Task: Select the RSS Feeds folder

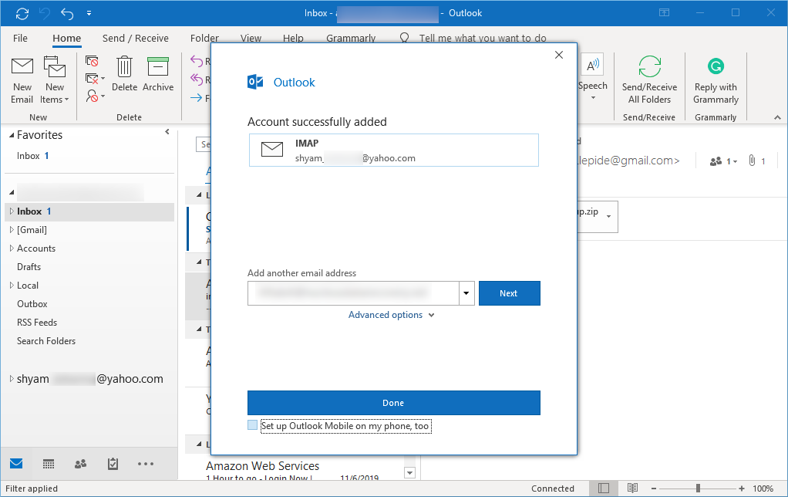Action: (37, 323)
